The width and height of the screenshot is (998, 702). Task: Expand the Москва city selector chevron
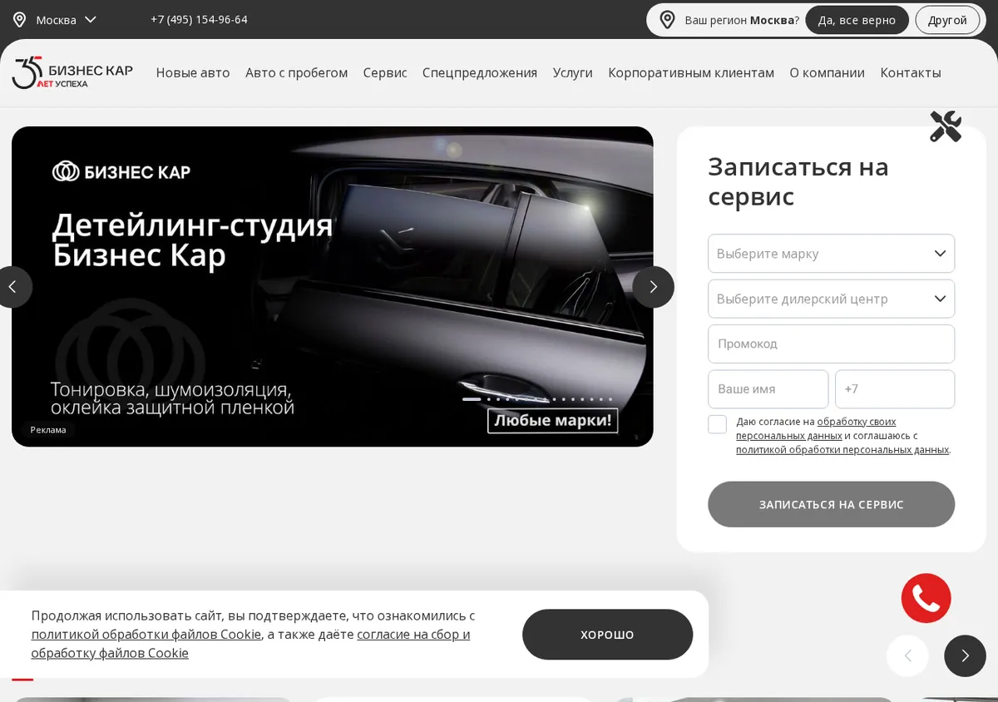(91, 19)
